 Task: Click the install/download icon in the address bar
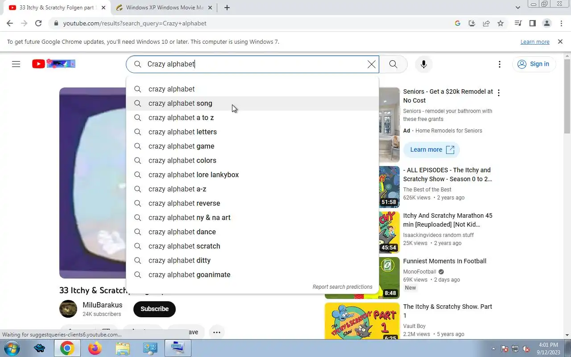(x=472, y=23)
